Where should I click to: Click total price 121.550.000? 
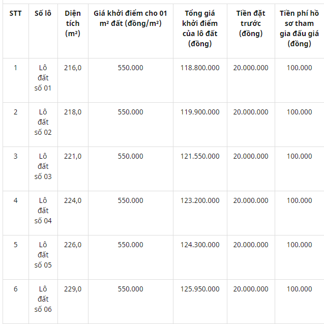(x=200, y=156)
